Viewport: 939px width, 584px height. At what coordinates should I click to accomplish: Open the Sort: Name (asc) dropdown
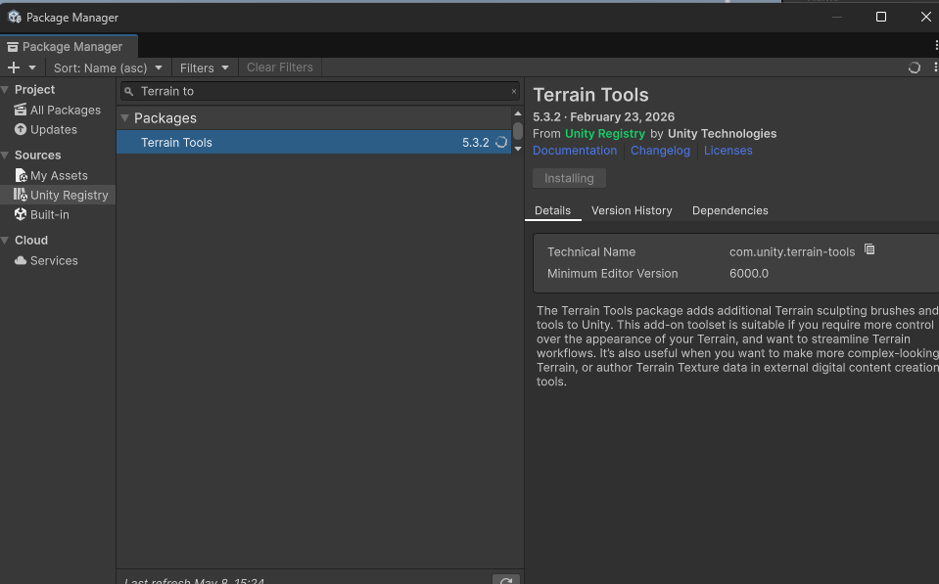pyautogui.click(x=108, y=67)
